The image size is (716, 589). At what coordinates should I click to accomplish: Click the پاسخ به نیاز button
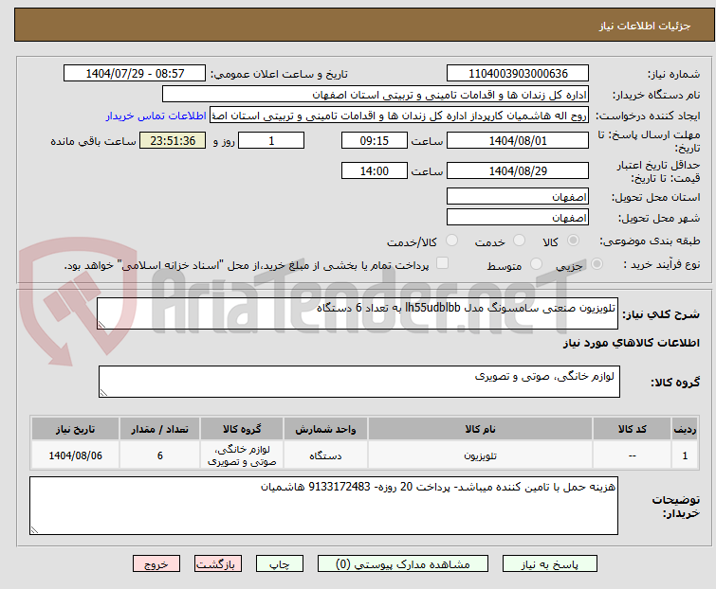[x=550, y=564]
